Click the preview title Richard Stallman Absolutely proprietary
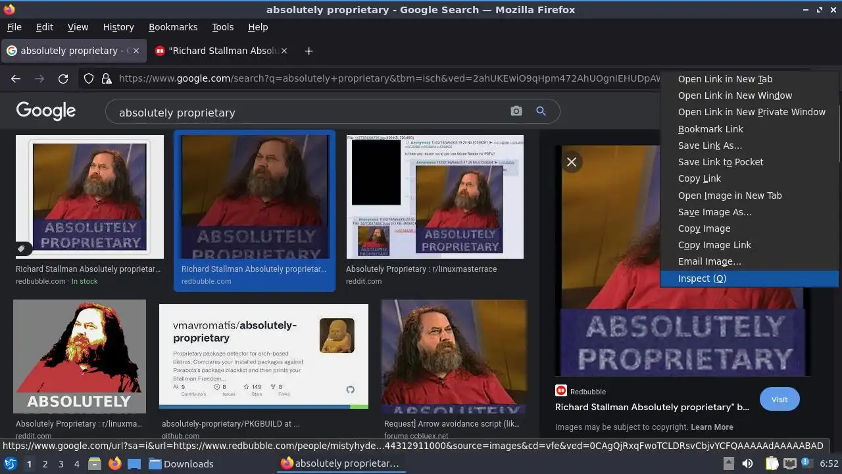The width and height of the screenshot is (842, 474). tap(652, 407)
